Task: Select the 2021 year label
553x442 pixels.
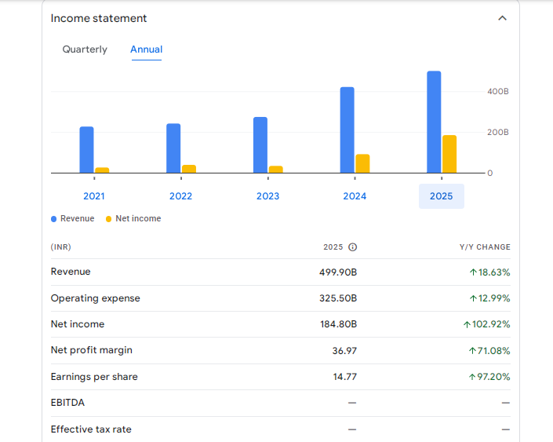Action: 94,196
